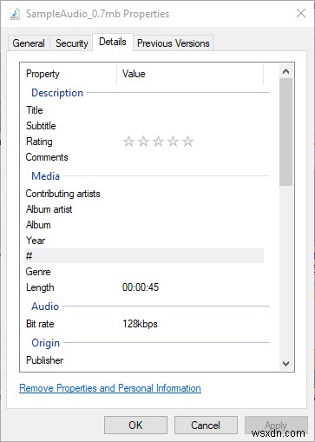Switch to the General tab

[29, 43]
